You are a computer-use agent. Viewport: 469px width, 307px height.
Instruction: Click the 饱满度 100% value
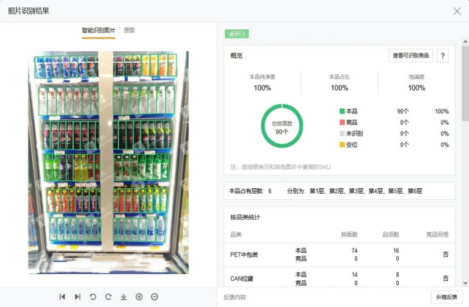(x=416, y=88)
